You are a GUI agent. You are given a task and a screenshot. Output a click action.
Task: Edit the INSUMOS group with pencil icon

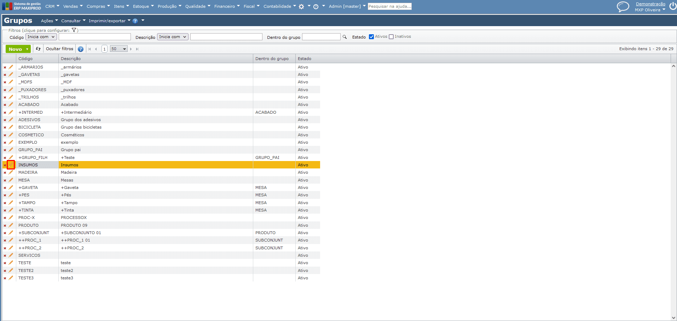(x=11, y=165)
